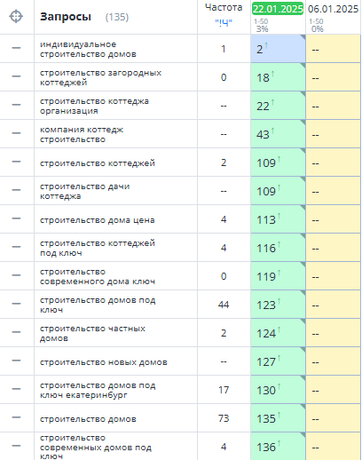This screenshot has width=362, height=460.
Task: Click the Запросы column header
Action: [x=66, y=17]
